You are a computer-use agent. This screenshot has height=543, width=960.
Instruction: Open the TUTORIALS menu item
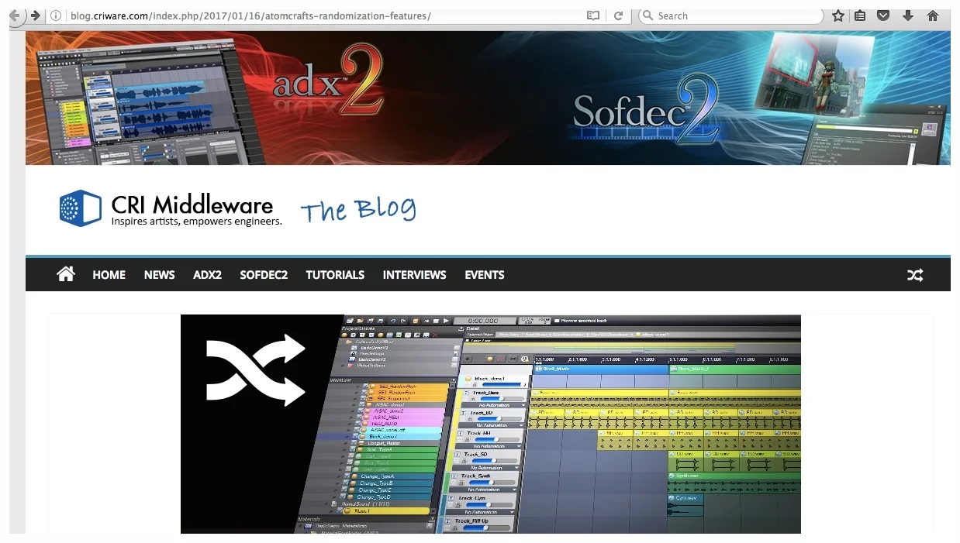335,275
